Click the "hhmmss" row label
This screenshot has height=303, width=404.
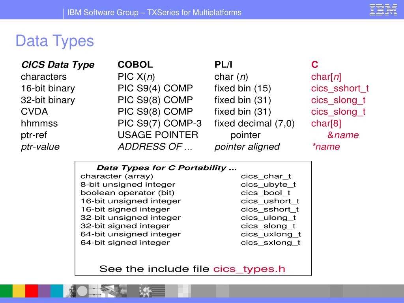(39, 123)
